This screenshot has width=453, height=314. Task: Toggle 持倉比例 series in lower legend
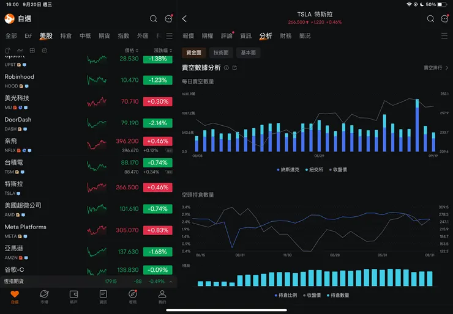(x=286, y=295)
